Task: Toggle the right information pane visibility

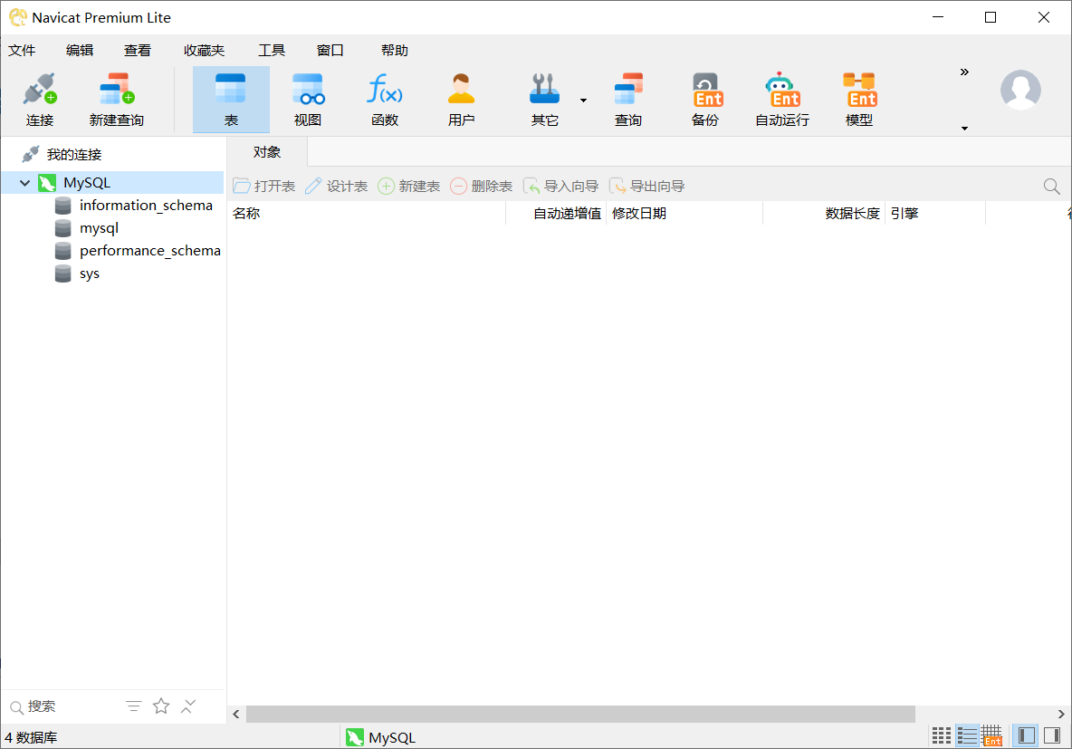Action: (x=1052, y=735)
